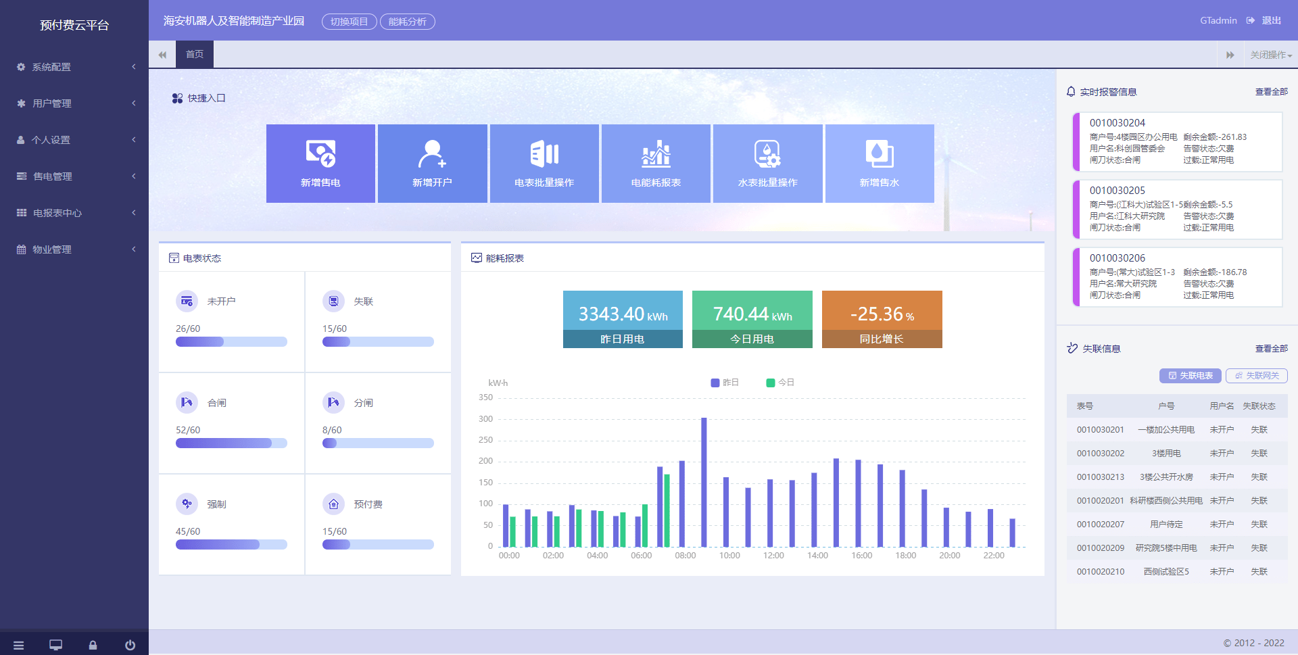The width and height of the screenshot is (1298, 655).
Task: Click the lock icon in bottom sidebar
Action: [x=93, y=645]
